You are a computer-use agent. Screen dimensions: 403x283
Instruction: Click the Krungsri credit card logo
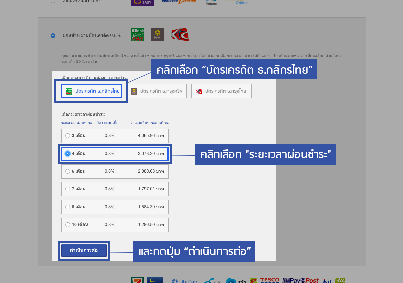(x=158, y=35)
